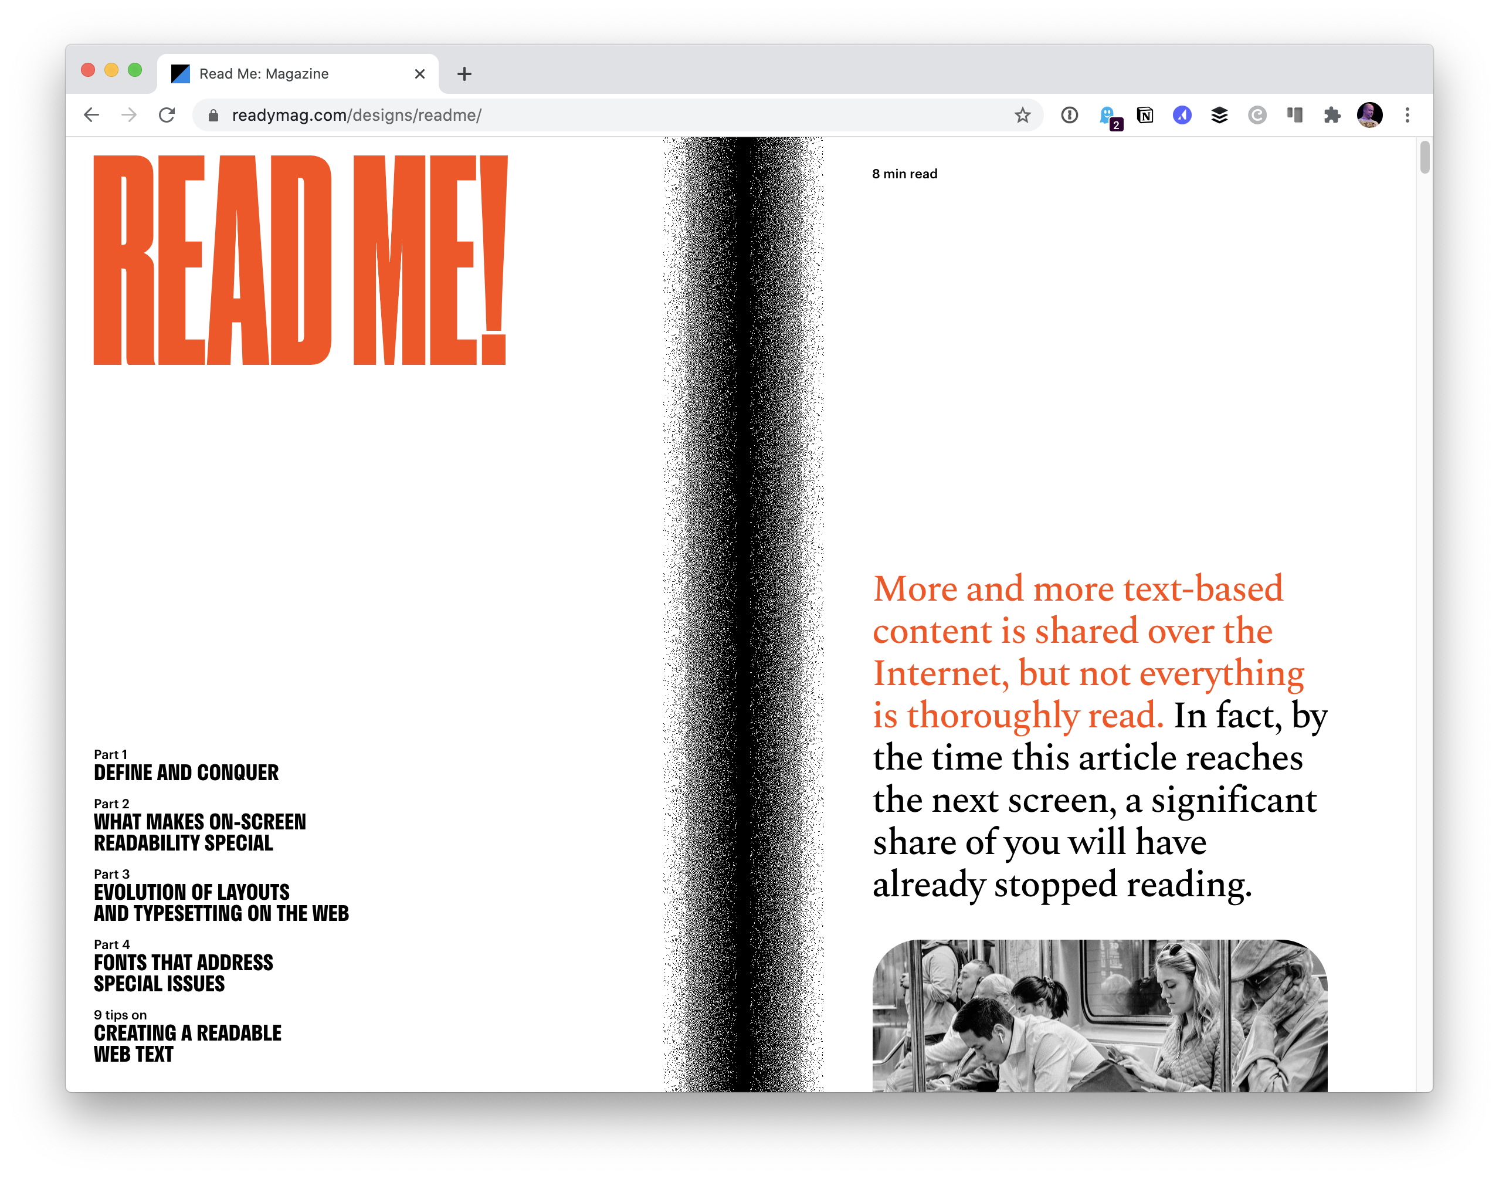Image resolution: width=1499 pixels, height=1179 pixels.
Task: Bookmark this page with the star icon
Action: (1022, 116)
